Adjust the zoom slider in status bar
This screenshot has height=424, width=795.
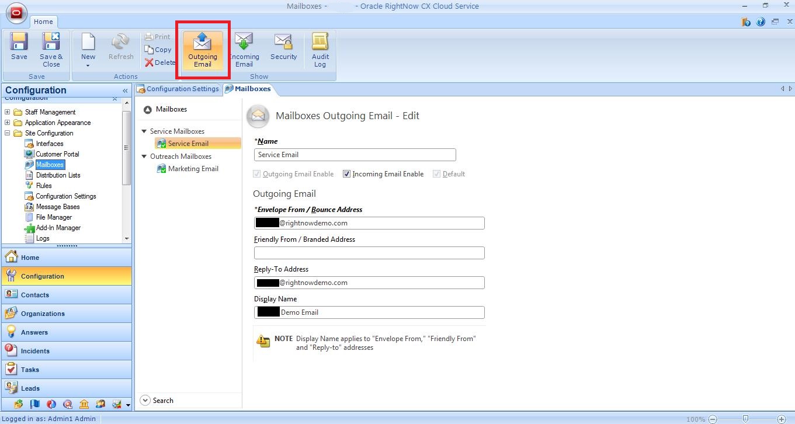(x=745, y=419)
